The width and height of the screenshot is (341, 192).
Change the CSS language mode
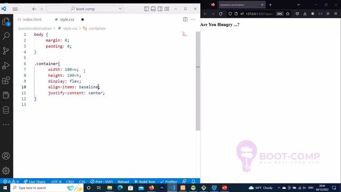(x=82, y=181)
